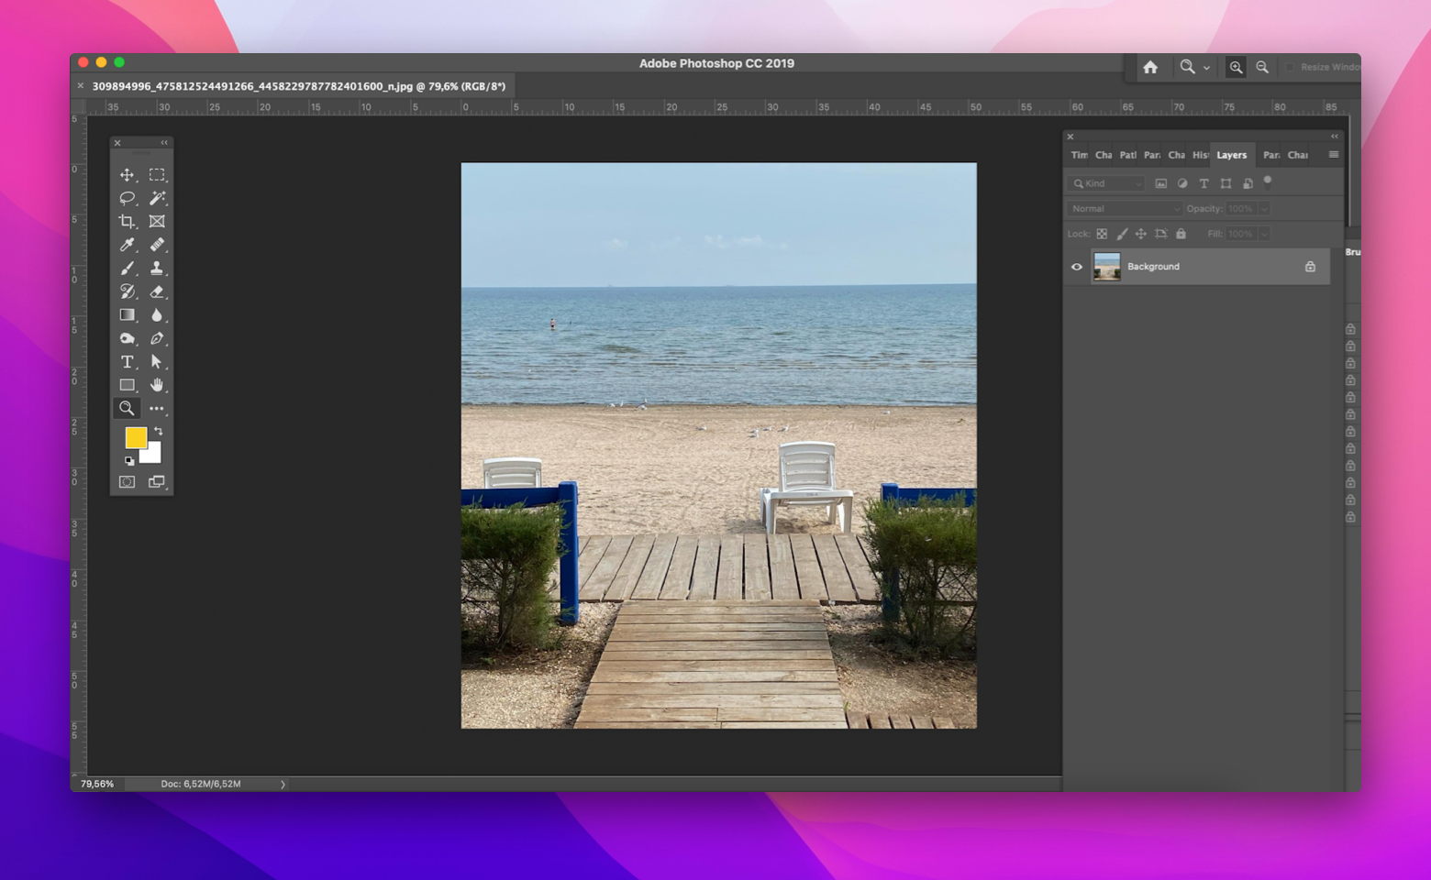This screenshot has width=1431, height=880.
Task: Enable Lock transparent pixels in Layers panel
Action: pos(1103,235)
